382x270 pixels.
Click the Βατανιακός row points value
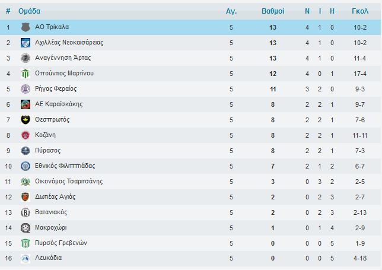click(x=273, y=212)
